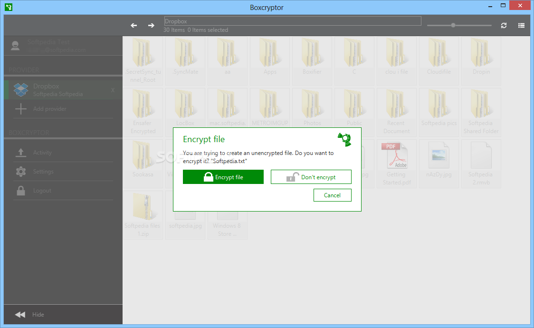Open the Activity section

pyautogui.click(x=63, y=153)
